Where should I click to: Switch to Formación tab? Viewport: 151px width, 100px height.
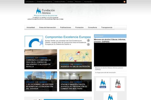click(x=80, y=27)
